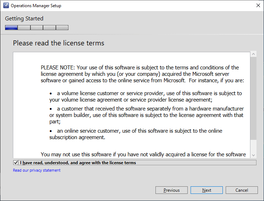This screenshot has width=264, height=201.
Task: Click the Operations Manager Setup title bar icon
Action: 6,6
